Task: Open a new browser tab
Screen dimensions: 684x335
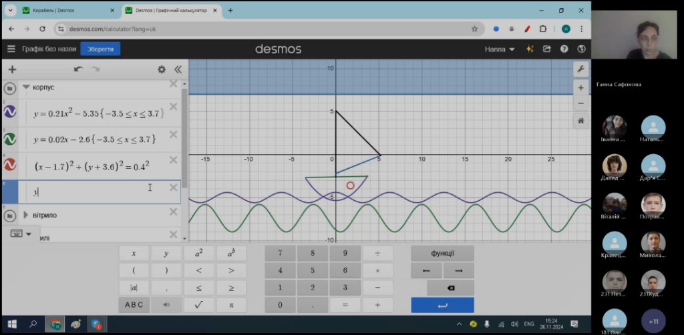Action: click(x=230, y=11)
